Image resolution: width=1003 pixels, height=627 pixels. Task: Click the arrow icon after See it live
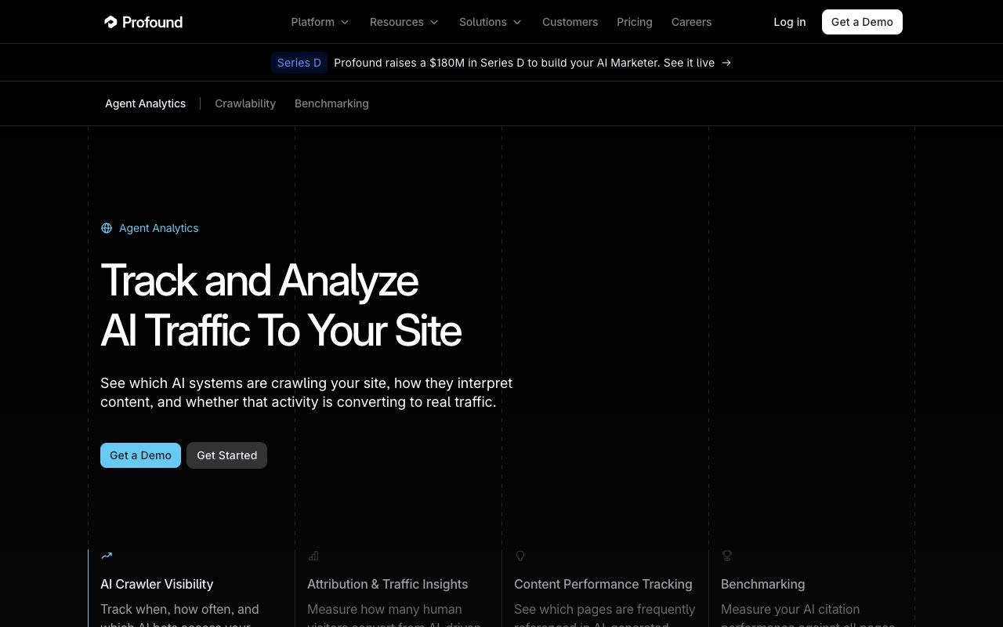[x=726, y=63]
